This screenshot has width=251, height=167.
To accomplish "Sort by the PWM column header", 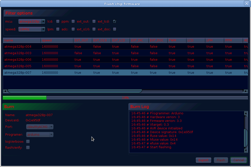I will [x=177, y=40].
